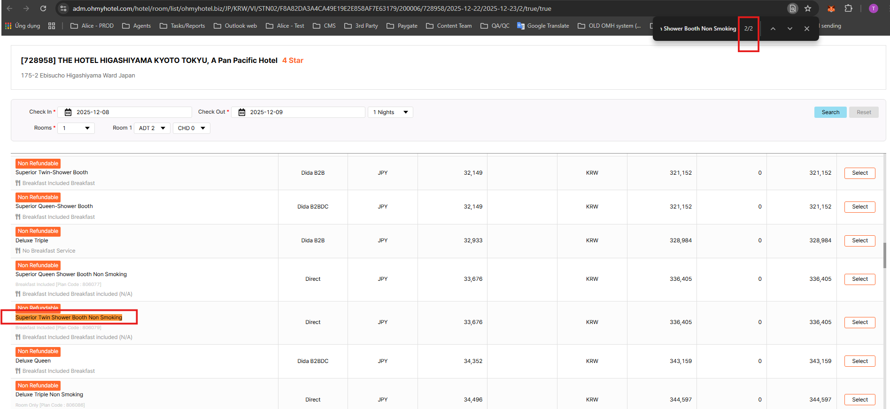The image size is (890, 409).
Task: Click the browser address bar URL
Action: point(312,8)
